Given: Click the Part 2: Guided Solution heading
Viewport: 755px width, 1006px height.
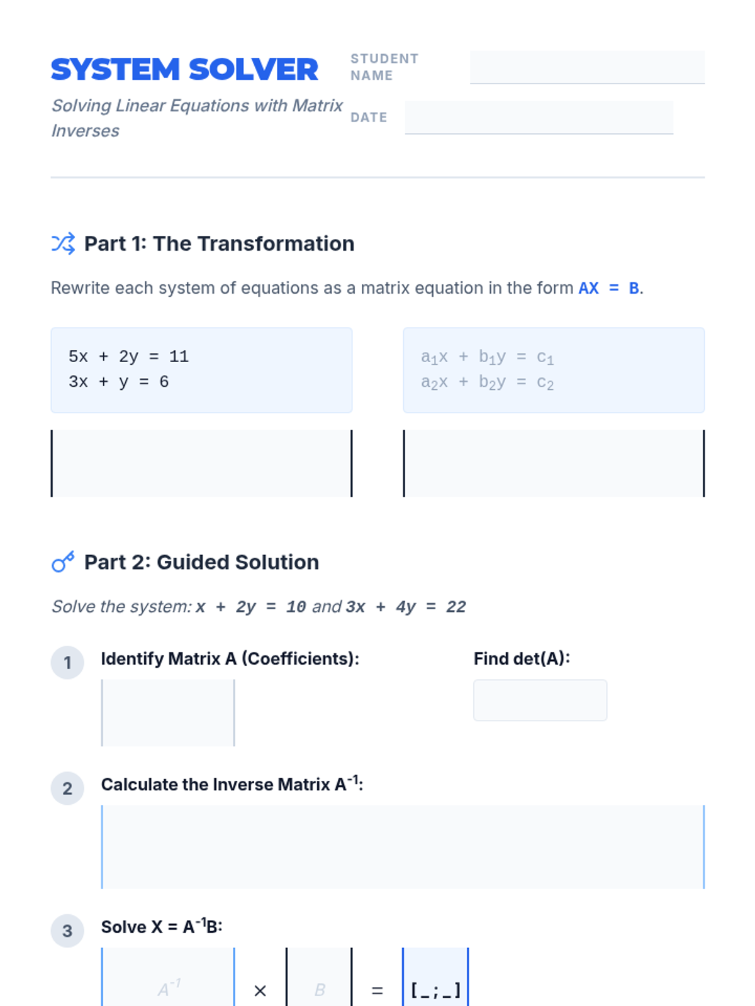Looking at the screenshot, I should coord(201,561).
